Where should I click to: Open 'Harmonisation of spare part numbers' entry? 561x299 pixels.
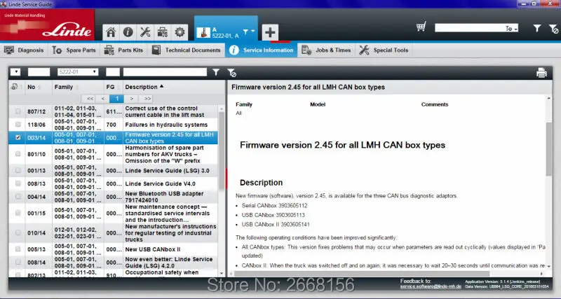pyautogui.click(x=165, y=154)
